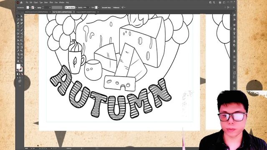Open the Edit menu
This screenshot has width=267, height=150.
(x=31, y=2)
